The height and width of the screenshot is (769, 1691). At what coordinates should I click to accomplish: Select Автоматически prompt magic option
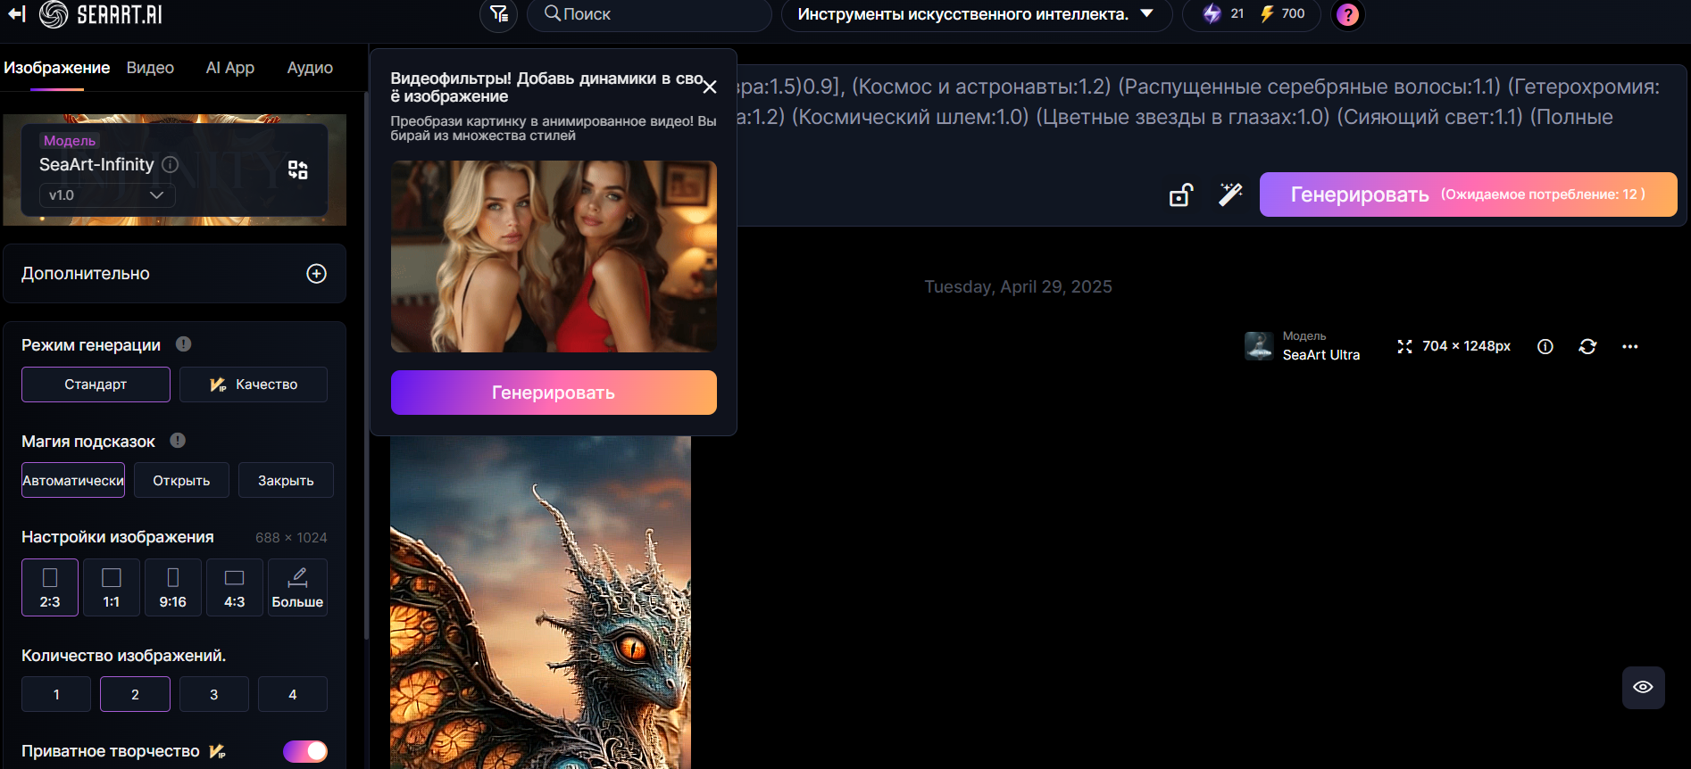(73, 480)
